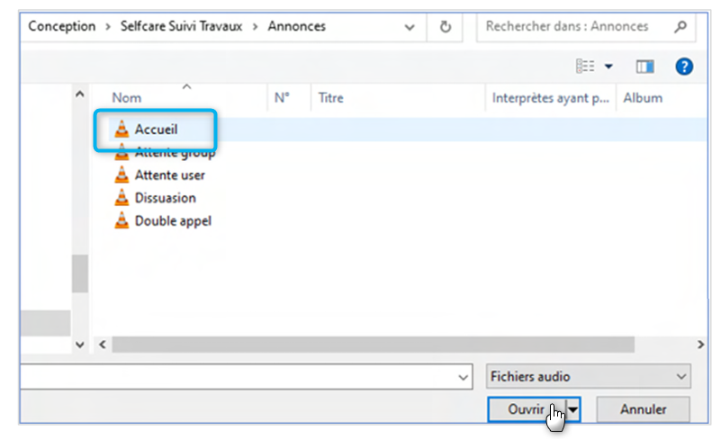Open the Fichiers audio file type dropdown
Image resolution: width=721 pixels, height=439 pixels.
click(x=589, y=376)
